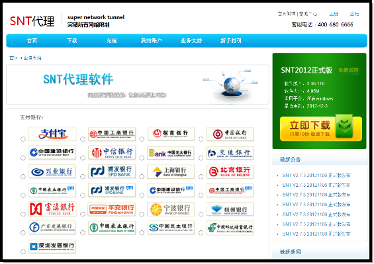Click the 支付宝 Alipay logo
Image resolution: width=374 pixels, height=264 pixels.
click(x=52, y=134)
